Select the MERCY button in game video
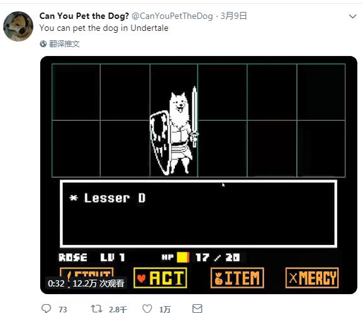This screenshot has width=363, height=313. coord(312,278)
